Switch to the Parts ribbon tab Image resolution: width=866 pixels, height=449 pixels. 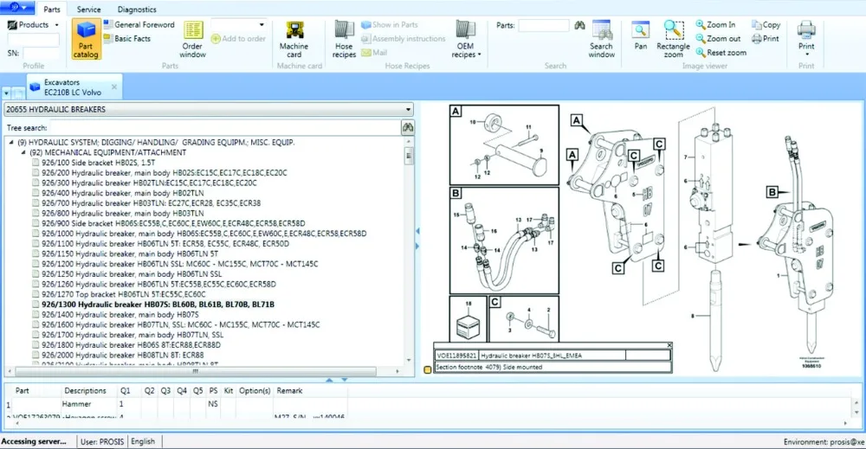click(x=52, y=10)
